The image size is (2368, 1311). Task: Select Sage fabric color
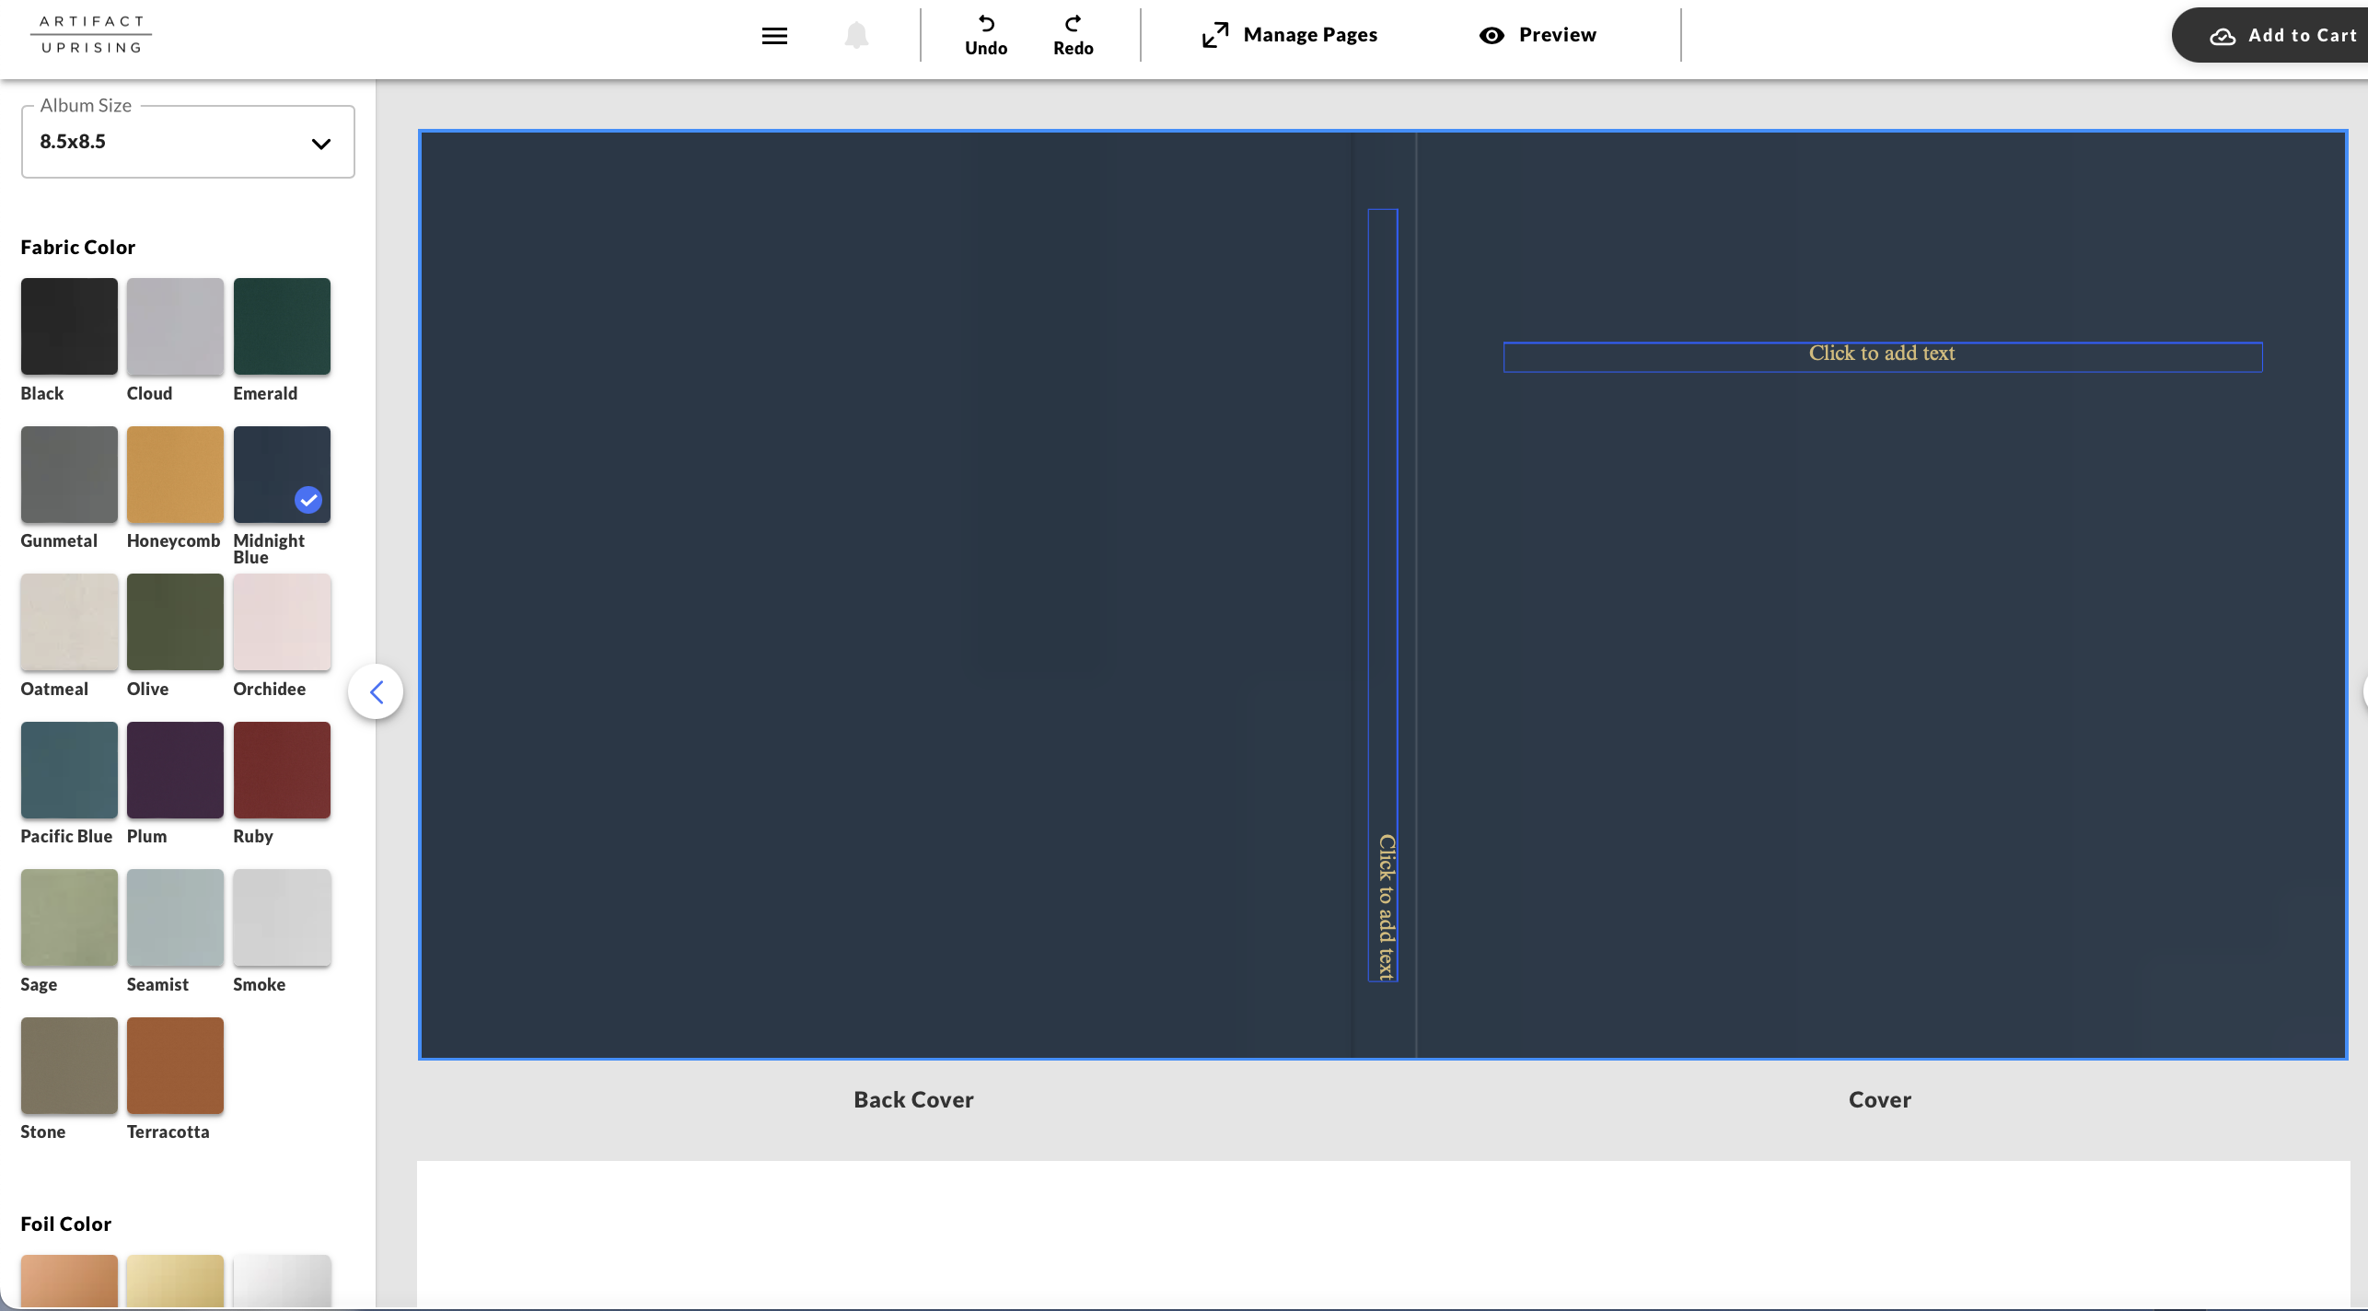69,918
